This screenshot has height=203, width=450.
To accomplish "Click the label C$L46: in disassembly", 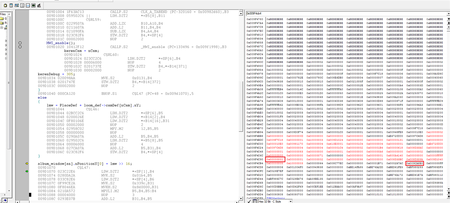I will pos(93,109).
